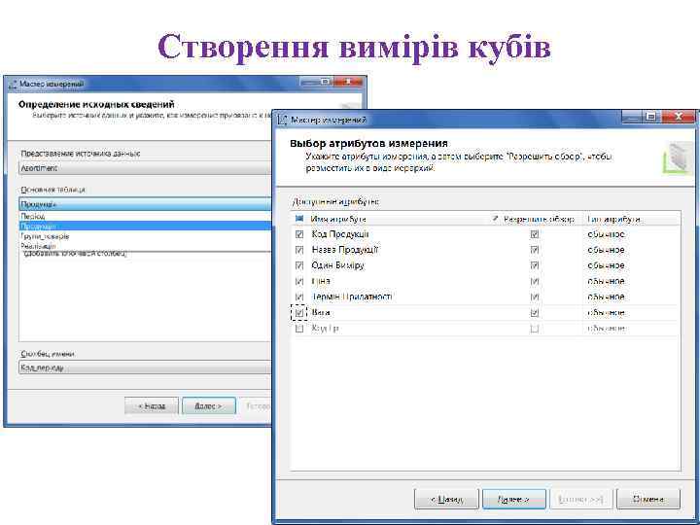Viewport: 700px width, 525px height.
Task: Maximize the front Мастер измерений window
Action: pyautogui.click(x=650, y=117)
